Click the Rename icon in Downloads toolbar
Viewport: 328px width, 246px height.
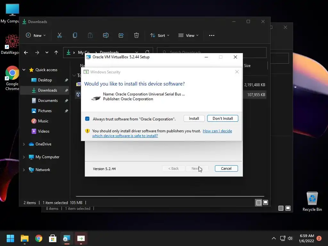(x=106, y=35)
